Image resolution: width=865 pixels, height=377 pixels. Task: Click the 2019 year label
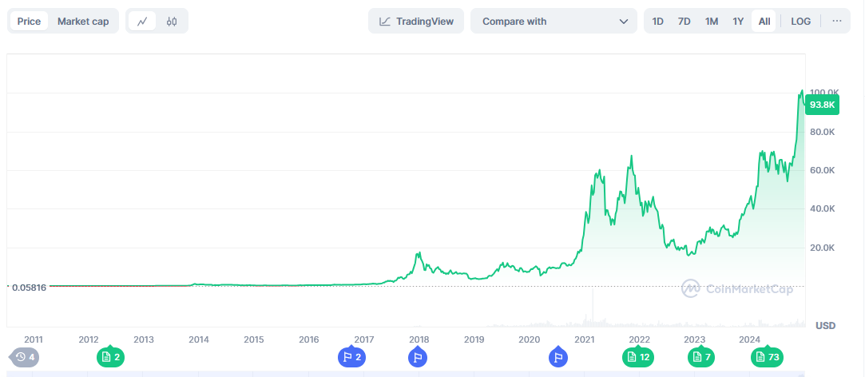tap(474, 339)
